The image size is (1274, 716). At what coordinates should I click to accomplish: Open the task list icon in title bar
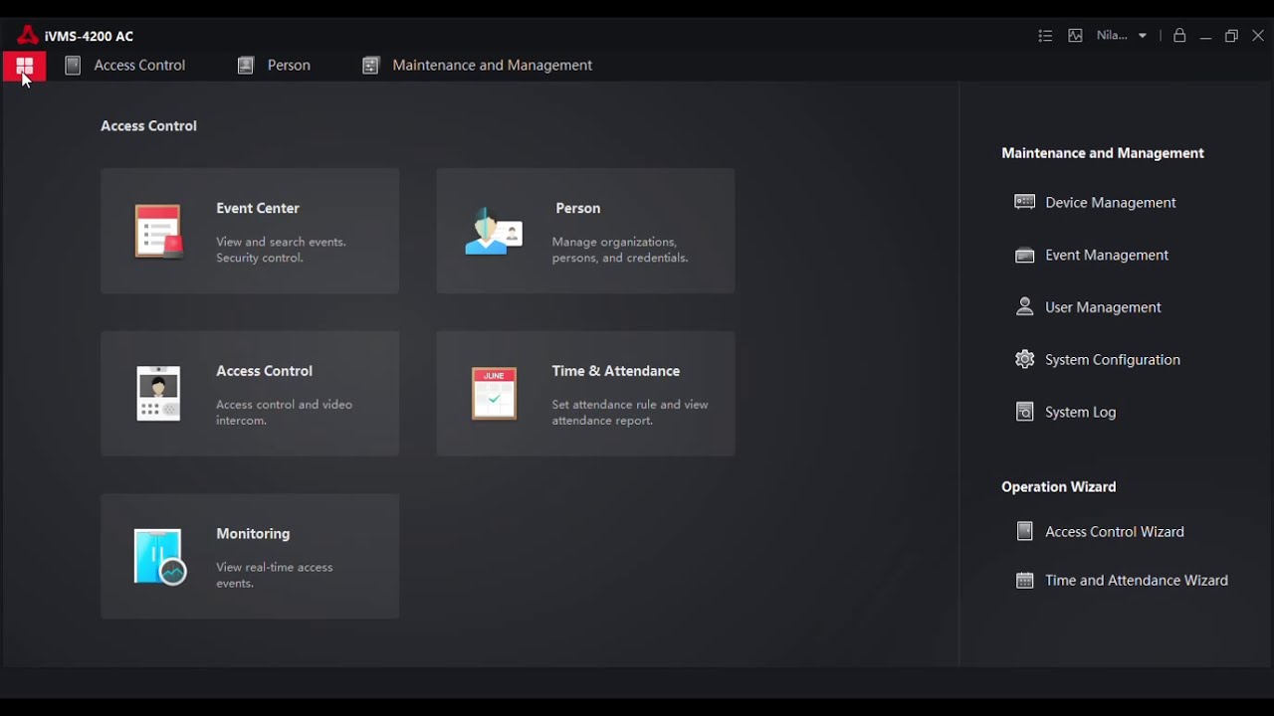click(x=1045, y=36)
